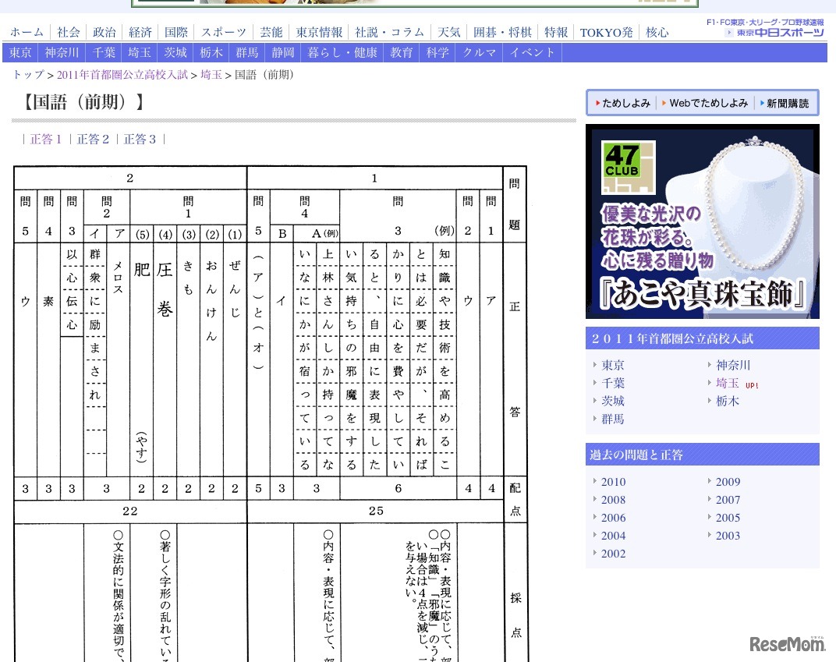Click the 東京中日スポーツ logo
This screenshot has height=662, width=836.
[777, 34]
